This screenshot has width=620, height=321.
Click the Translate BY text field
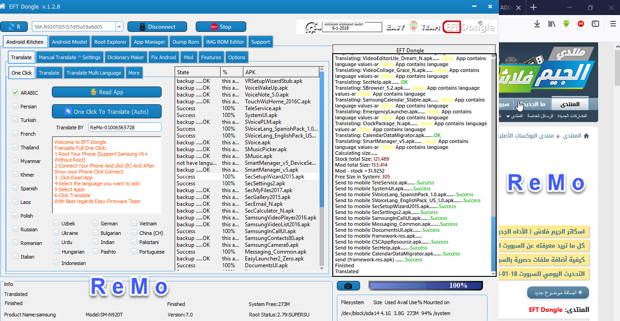click(x=125, y=127)
